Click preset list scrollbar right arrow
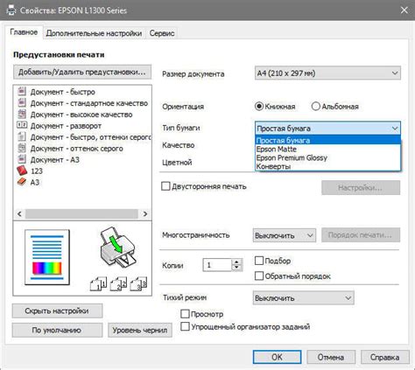The image size is (415, 370). coord(145,213)
